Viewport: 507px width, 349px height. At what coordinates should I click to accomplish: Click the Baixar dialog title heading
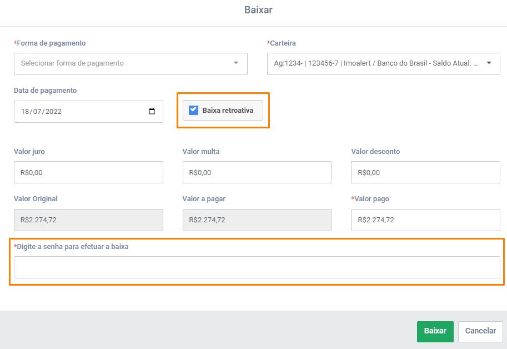pos(258,10)
